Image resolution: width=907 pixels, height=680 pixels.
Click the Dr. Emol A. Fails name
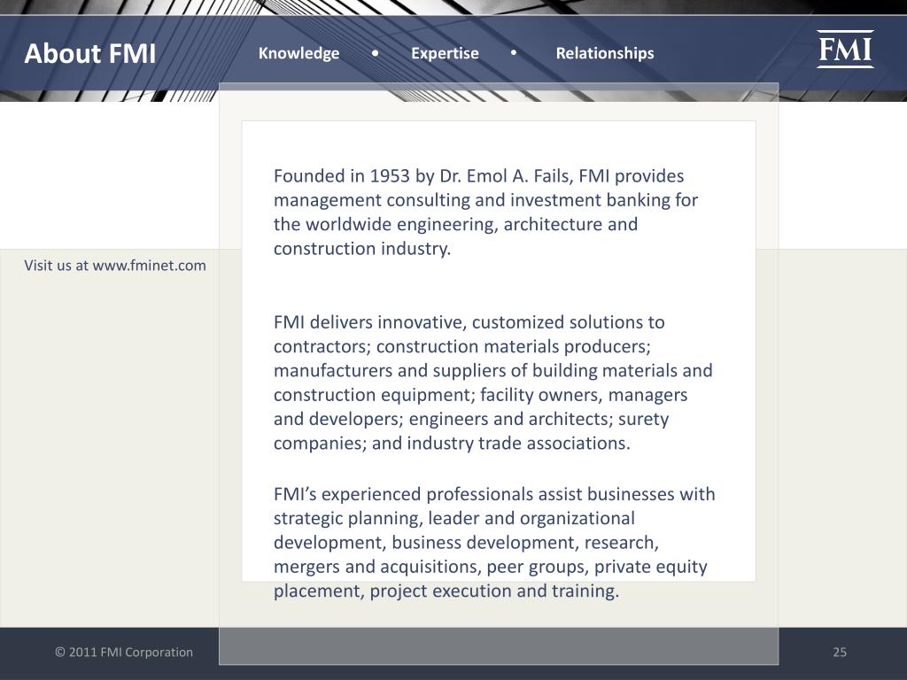506,176
